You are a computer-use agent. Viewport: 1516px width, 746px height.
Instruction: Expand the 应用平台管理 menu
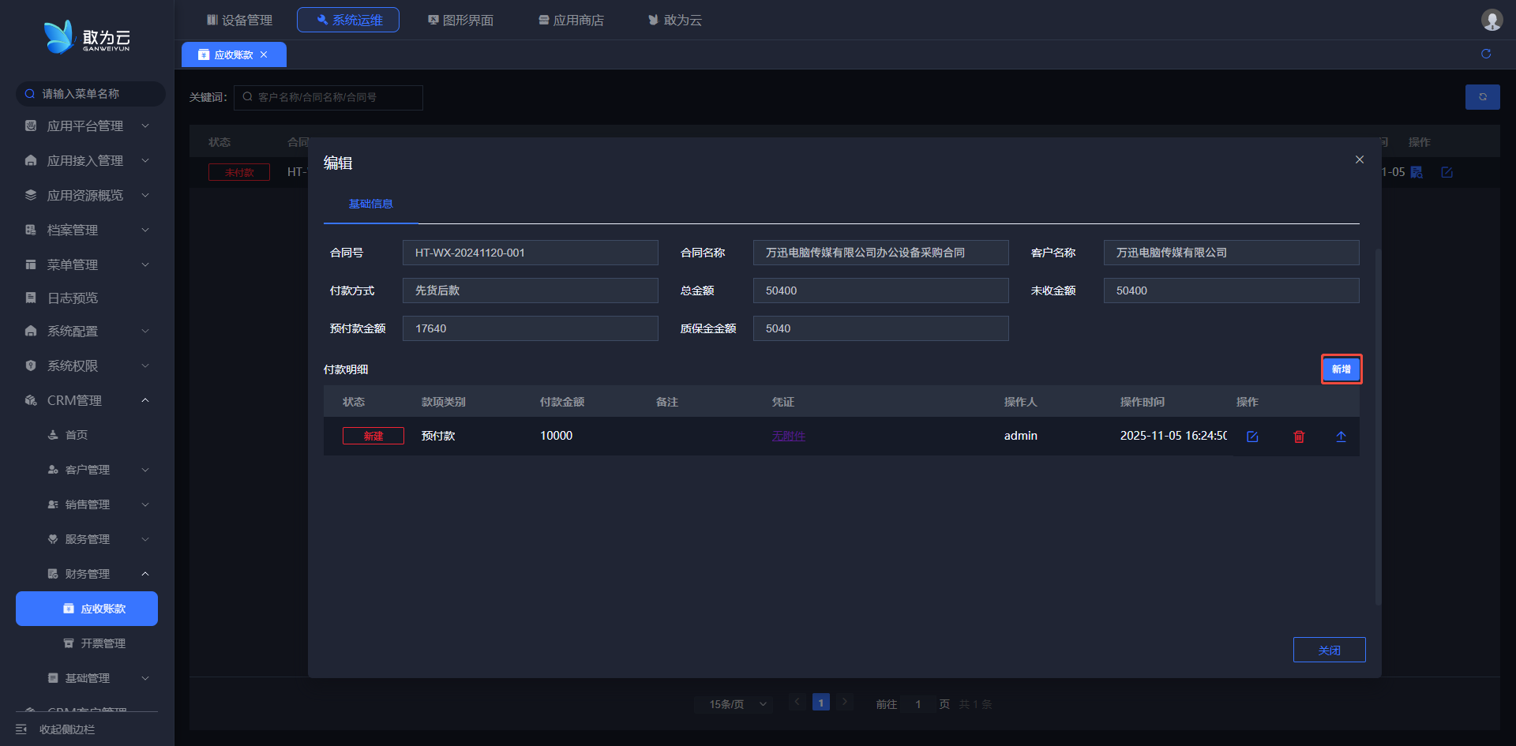click(x=87, y=126)
